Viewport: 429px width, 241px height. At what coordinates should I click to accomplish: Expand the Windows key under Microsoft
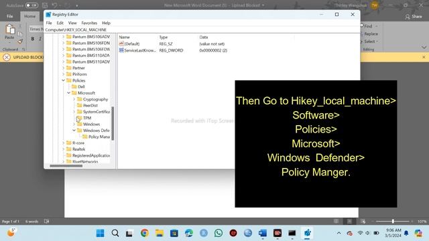point(74,124)
